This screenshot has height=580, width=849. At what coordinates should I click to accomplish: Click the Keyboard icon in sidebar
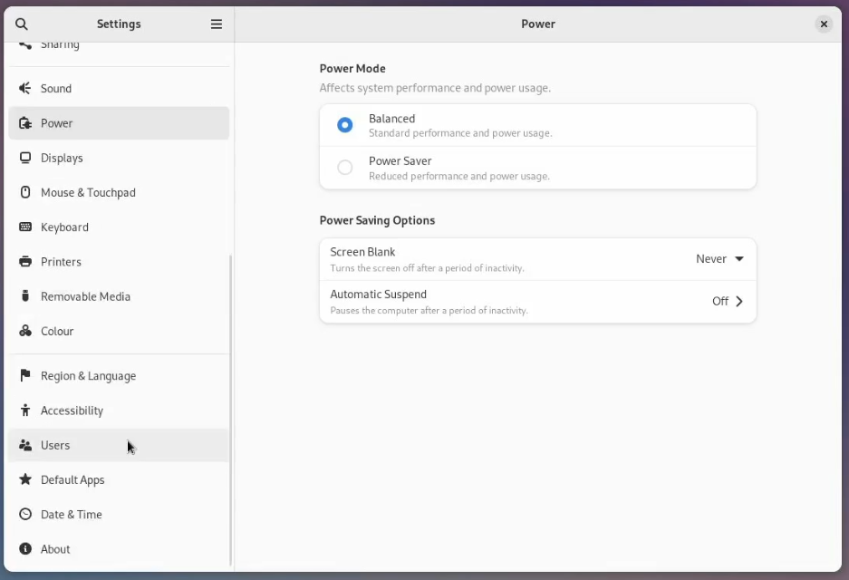25,227
